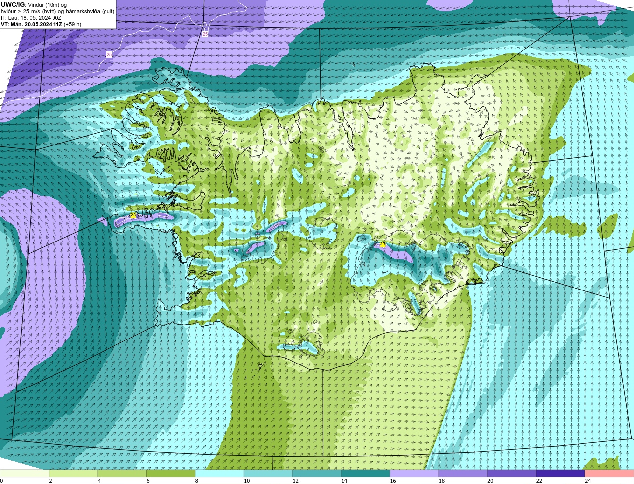Click the "IT: Lau. 18. 05. 2024 00Z" line
634x484 pixels.
(31, 18)
